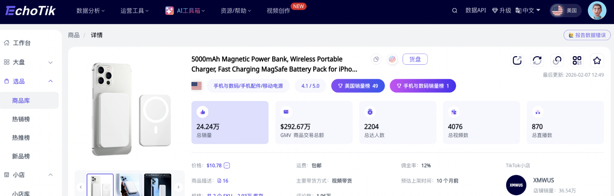Show the product QR code icon
This screenshot has width=614, height=196.
coord(577,61)
